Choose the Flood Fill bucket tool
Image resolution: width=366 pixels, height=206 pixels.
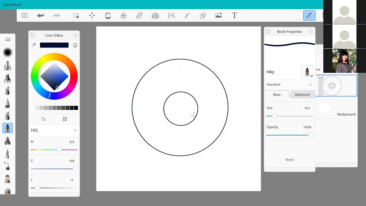pos(108,15)
